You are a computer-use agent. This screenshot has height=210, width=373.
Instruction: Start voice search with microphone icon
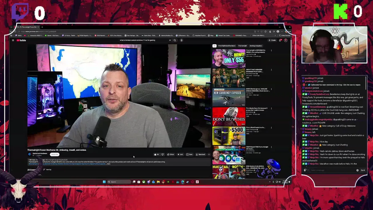point(181,40)
